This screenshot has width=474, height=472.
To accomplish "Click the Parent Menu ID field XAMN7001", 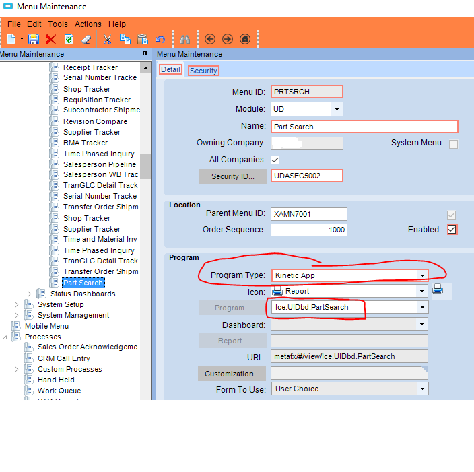I will pos(308,214).
